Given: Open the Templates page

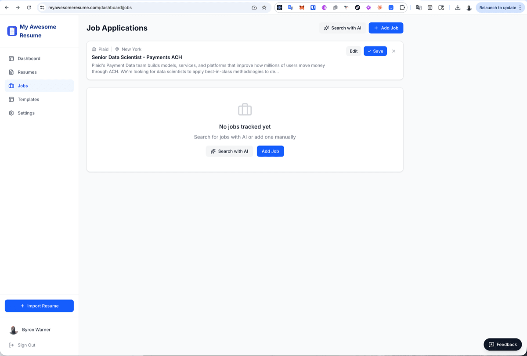Looking at the screenshot, I should 28,99.
